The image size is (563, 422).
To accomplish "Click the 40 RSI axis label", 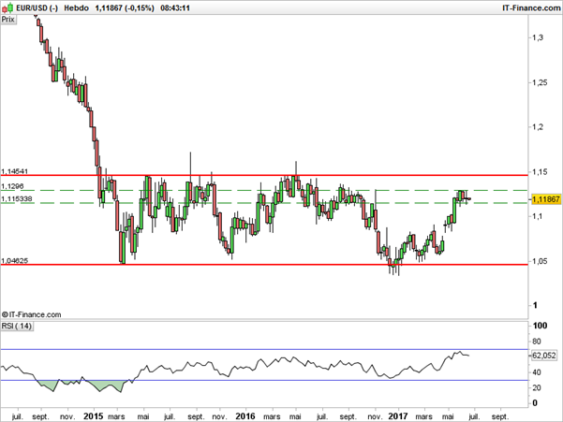I will pyautogui.click(x=537, y=372).
